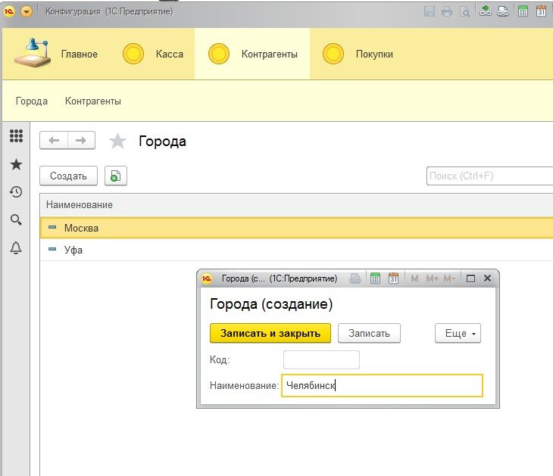Select the Контрагенты section tab
553x476 pixels.
point(252,54)
